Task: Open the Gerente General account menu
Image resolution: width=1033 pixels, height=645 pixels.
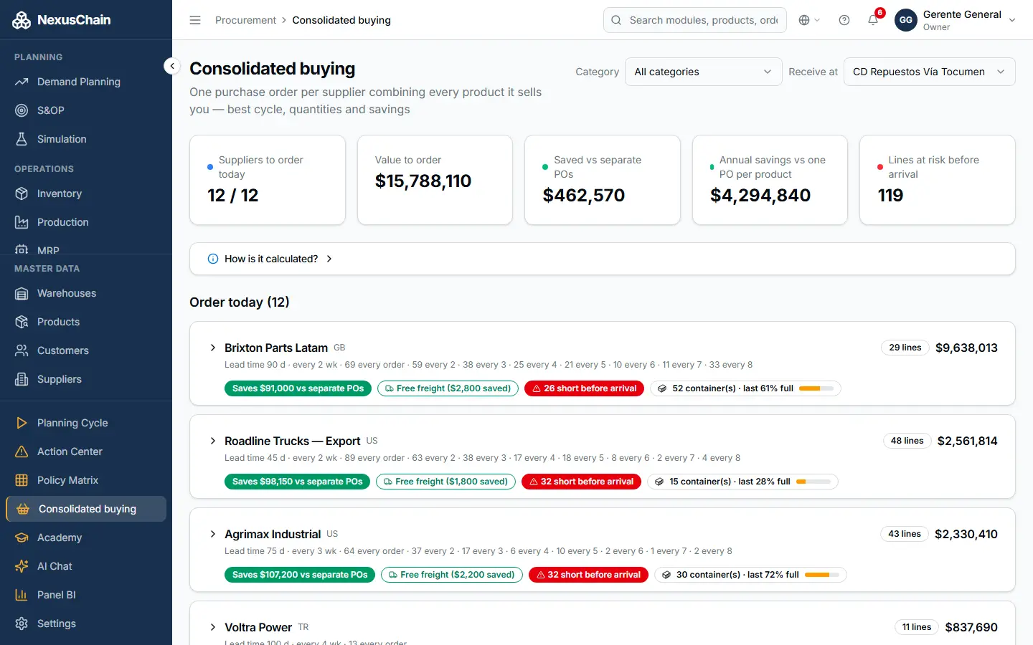Action: tap(956, 20)
